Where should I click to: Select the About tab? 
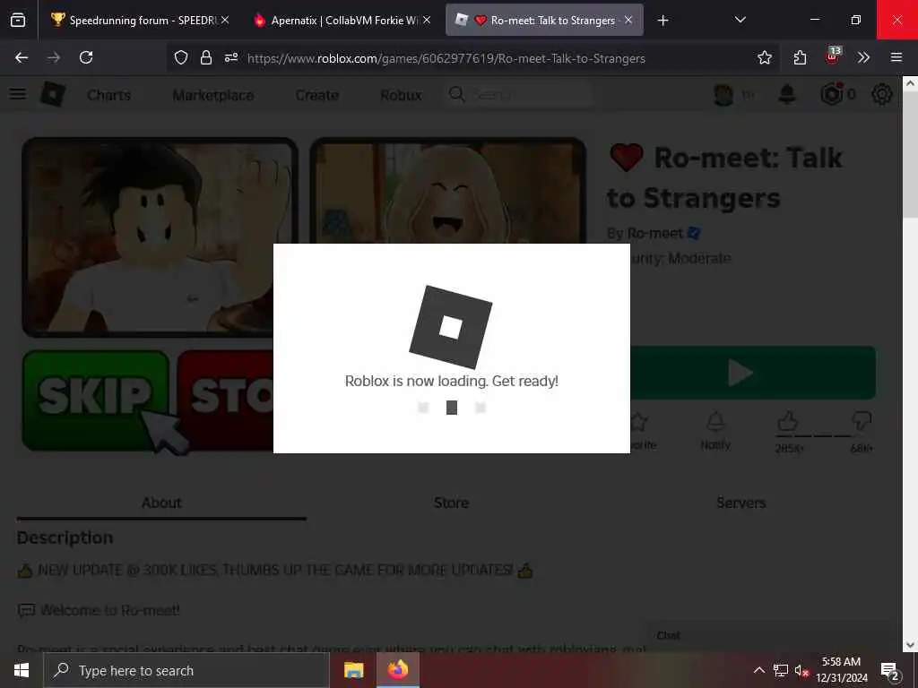coord(161,503)
